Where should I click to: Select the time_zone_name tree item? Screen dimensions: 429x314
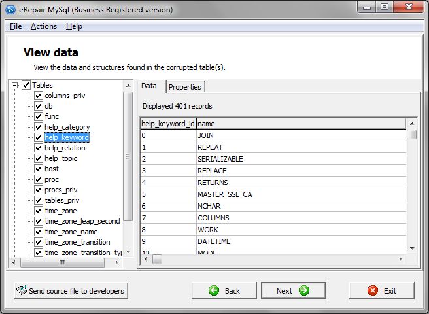pyautogui.click(x=71, y=232)
